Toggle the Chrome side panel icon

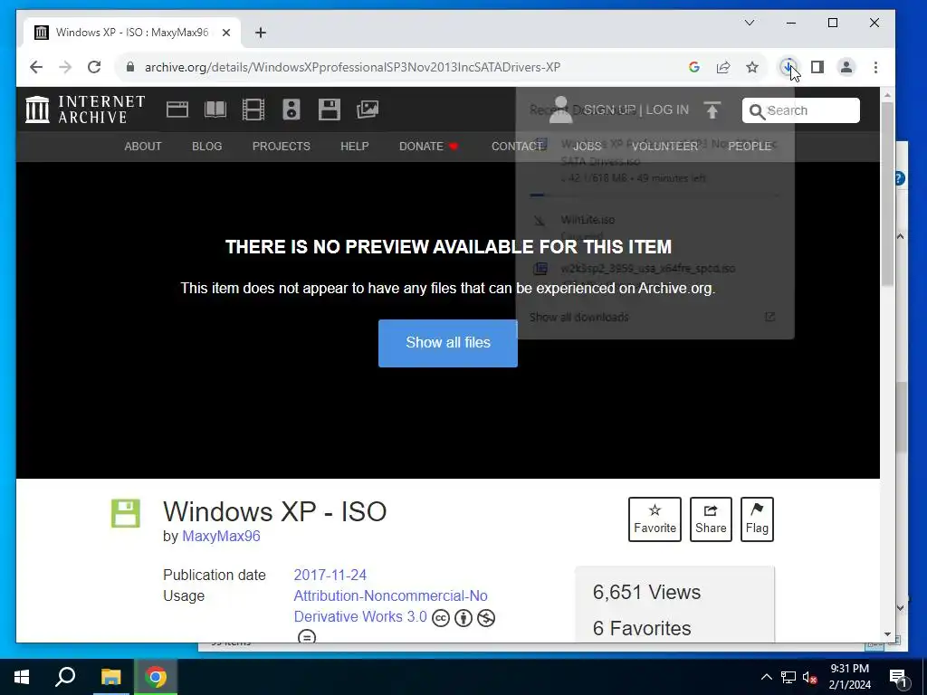tap(817, 67)
